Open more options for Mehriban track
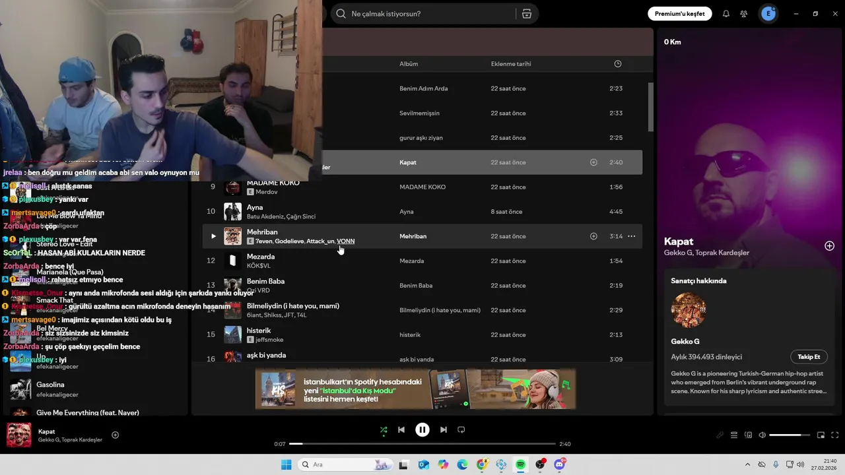This screenshot has height=475, width=845. coord(631,236)
